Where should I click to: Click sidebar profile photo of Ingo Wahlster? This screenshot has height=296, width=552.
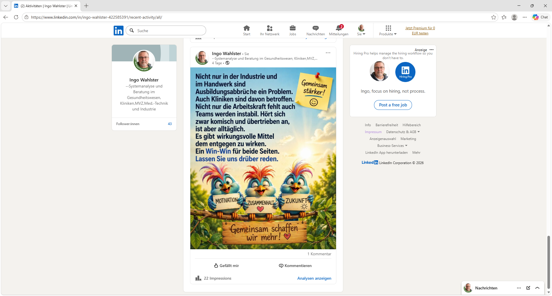[144, 61]
